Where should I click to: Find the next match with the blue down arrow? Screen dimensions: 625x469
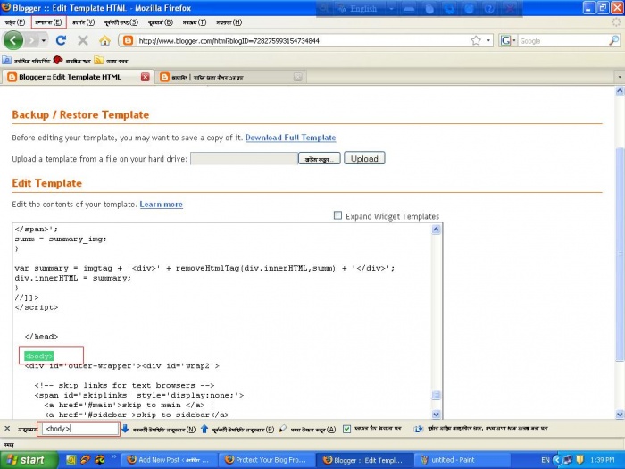click(x=125, y=429)
